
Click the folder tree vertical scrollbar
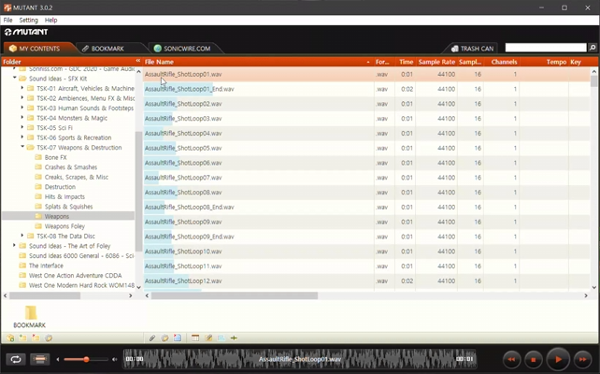pos(138,192)
